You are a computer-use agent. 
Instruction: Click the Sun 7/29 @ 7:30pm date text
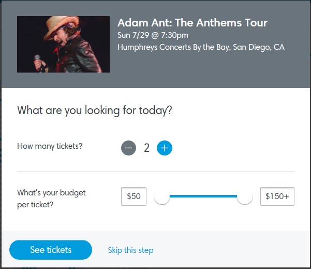pos(153,35)
